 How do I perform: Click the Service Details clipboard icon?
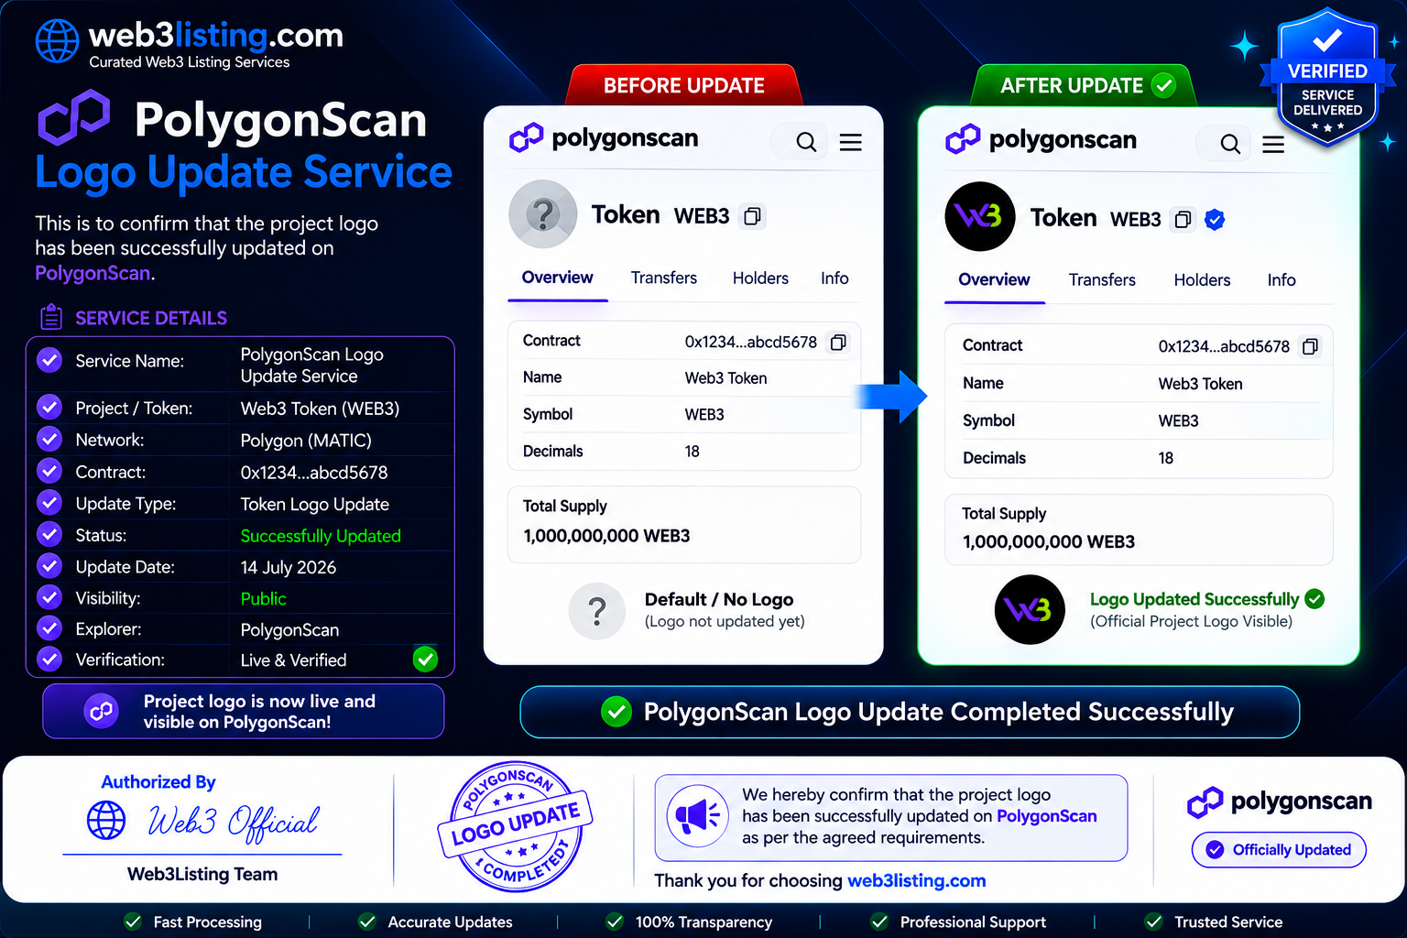pyautogui.click(x=51, y=317)
